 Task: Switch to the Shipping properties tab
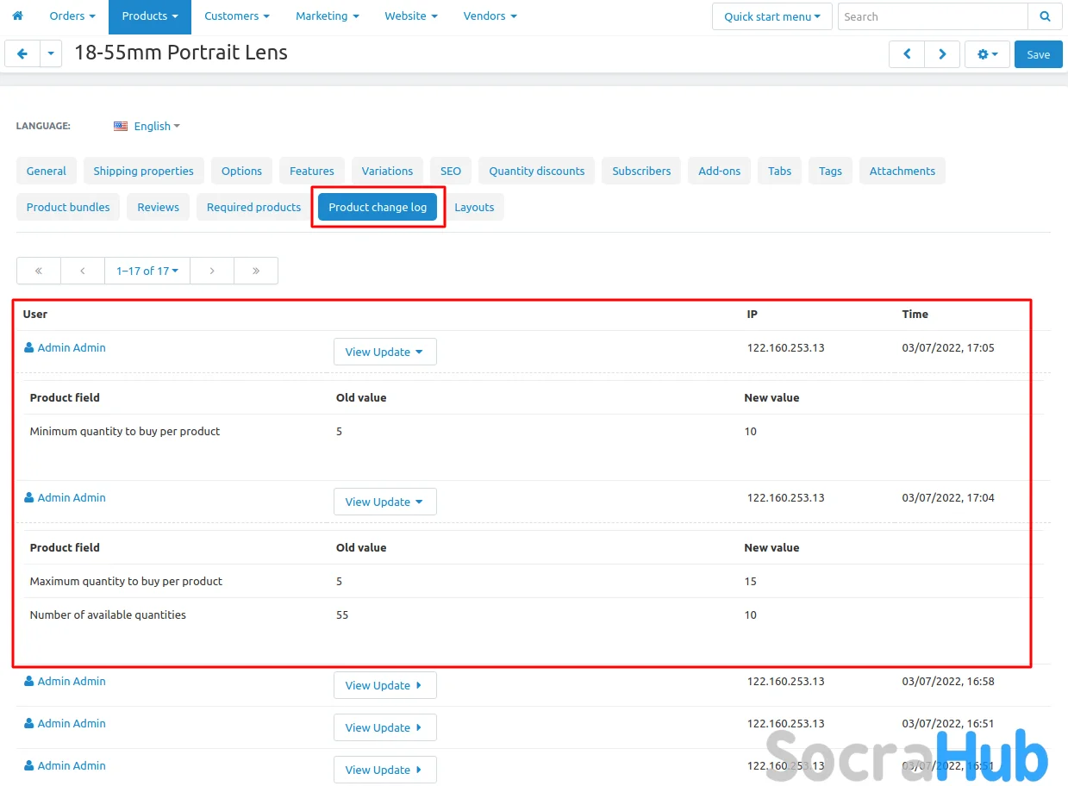point(143,171)
